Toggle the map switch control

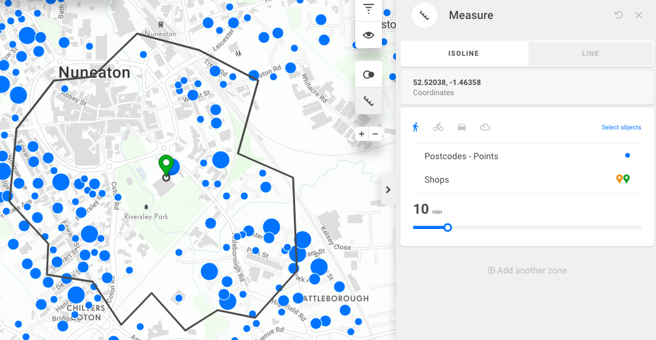(369, 75)
